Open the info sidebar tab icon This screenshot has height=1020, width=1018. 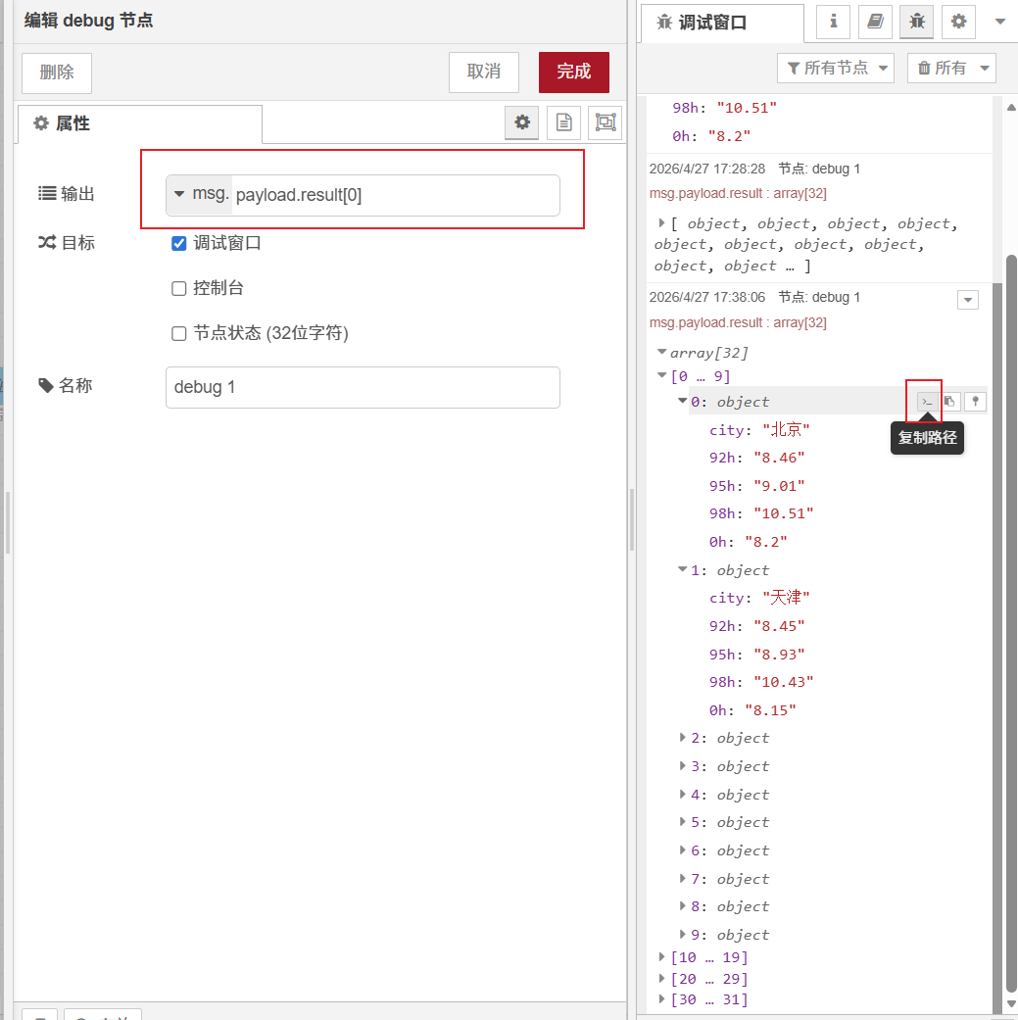tap(833, 22)
